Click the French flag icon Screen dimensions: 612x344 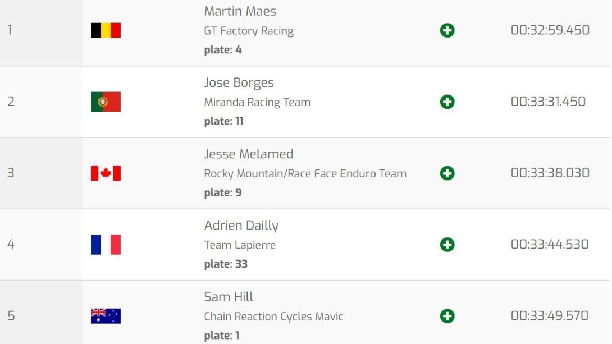(x=106, y=245)
